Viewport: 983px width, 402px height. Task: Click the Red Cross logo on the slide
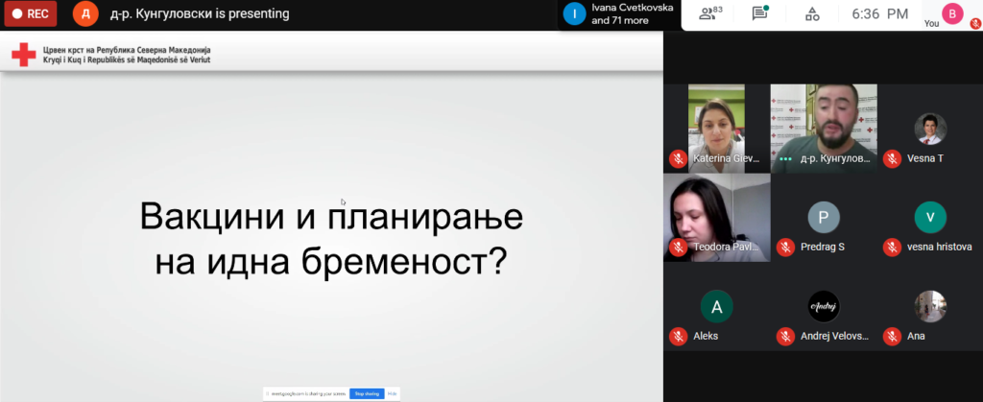coord(23,55)
